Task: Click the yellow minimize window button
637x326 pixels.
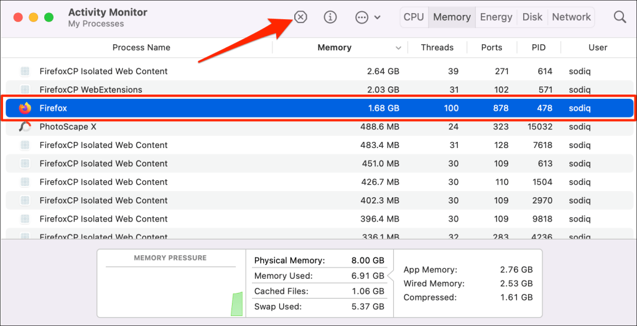Action: 34,17
